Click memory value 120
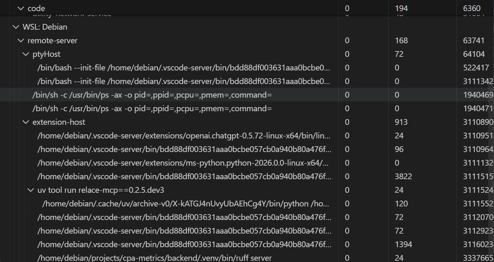The image size is (494, 262). tap(401, 204)
